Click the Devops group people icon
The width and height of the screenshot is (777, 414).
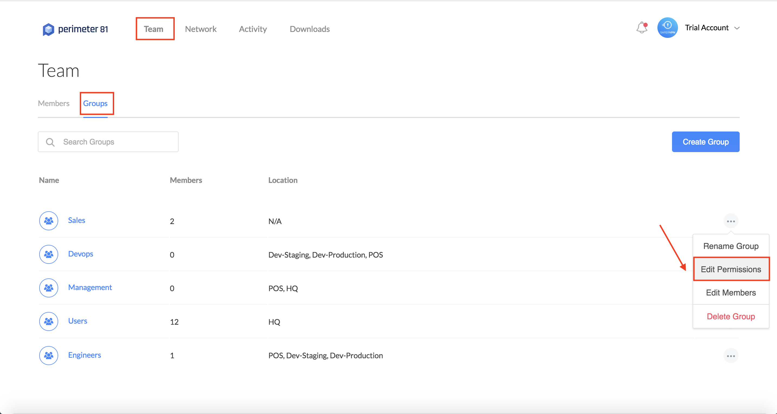coord(49,254)
